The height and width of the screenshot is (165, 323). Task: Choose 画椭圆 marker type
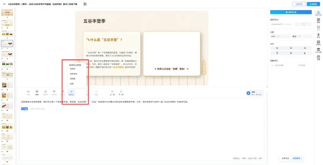73,79
